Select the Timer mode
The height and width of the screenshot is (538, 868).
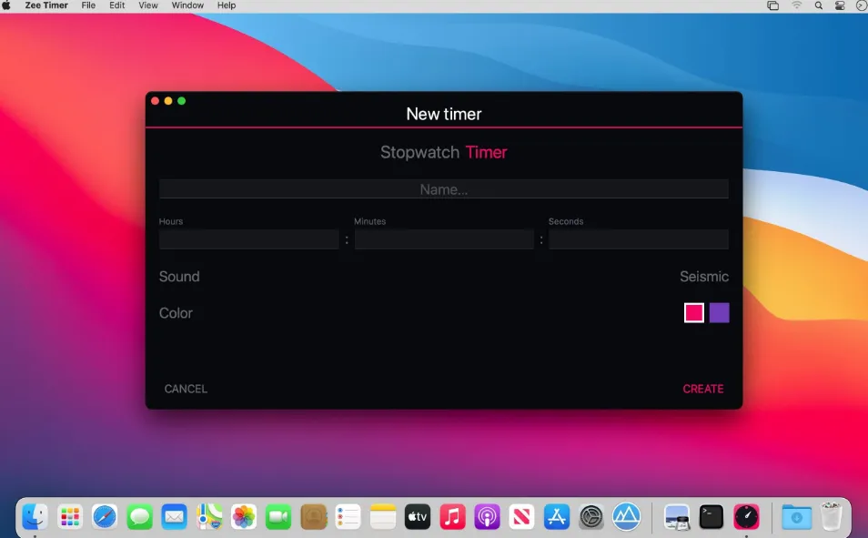coord(486,152)
